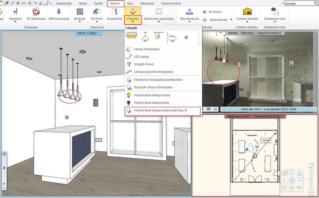
Task: Open the Dokumentáció ribbon tab
Action: pyautogui.click(x=171, y=3)
